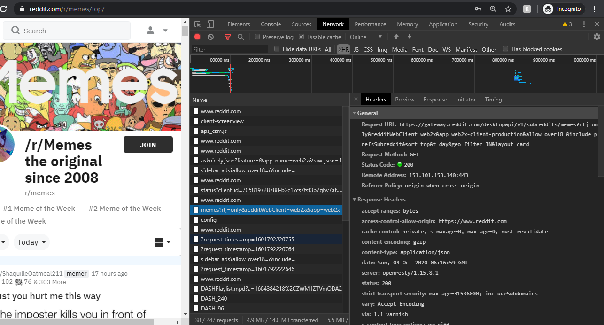Switch to the Console tab
Screen dimensions: 604x325
point(271,24)
